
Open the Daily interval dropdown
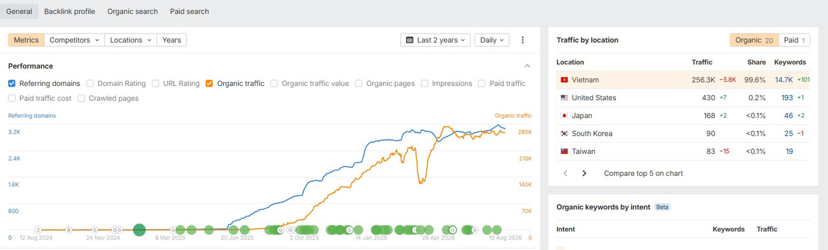[x=492, y=40]
